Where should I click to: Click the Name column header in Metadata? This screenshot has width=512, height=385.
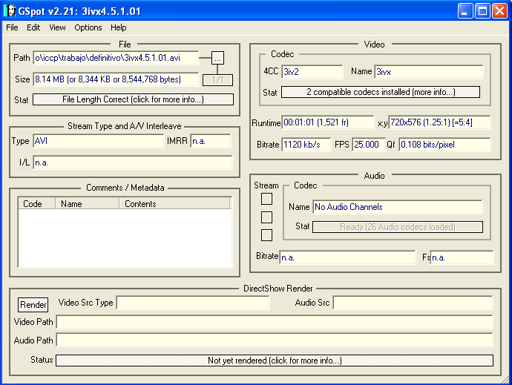coord(87,204)
